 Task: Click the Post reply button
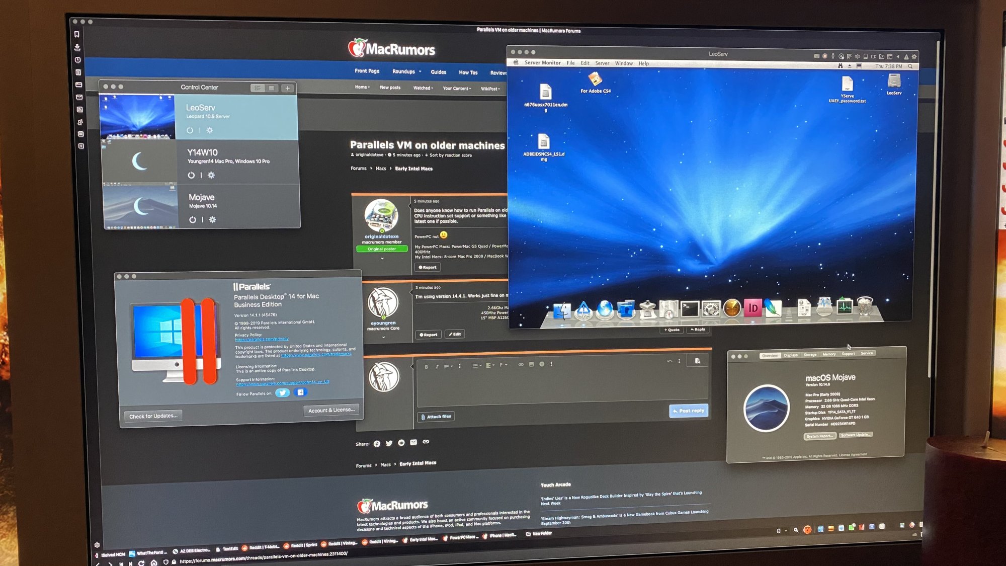point(689,411)
